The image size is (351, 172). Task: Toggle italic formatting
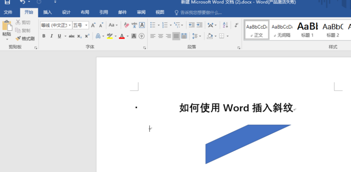(52, 36)
